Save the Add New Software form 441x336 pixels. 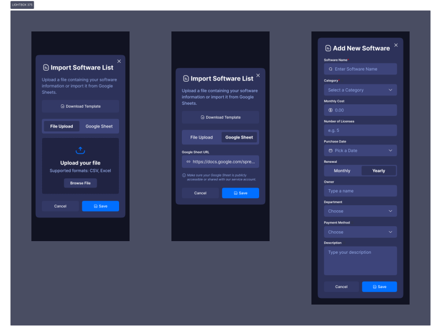[379, 287]
